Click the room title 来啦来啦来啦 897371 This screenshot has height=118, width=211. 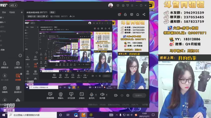[37, 12]
